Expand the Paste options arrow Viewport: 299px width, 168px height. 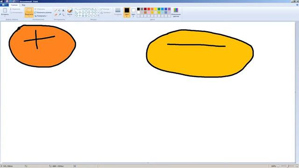tap(5, 16)
